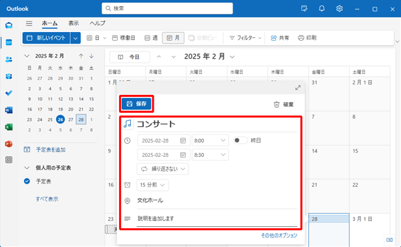This screenshot has width=401, height=247.
Task: Click the music note event icon
Action: (x=128, y=124)
